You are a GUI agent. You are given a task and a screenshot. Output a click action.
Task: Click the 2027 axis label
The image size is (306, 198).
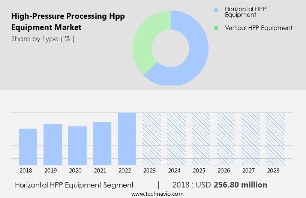(248, 171)
